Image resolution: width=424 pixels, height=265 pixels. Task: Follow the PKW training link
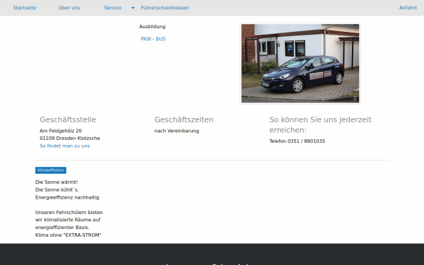click(x=146, y=39)
